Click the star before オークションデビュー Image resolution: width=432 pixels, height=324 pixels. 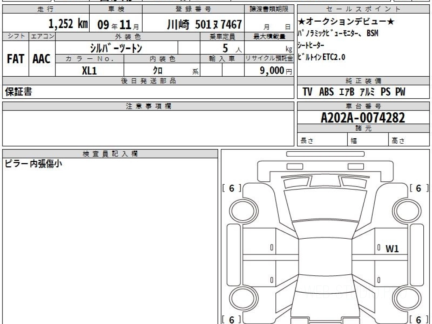pyautogui.click(x=301, y=22)
